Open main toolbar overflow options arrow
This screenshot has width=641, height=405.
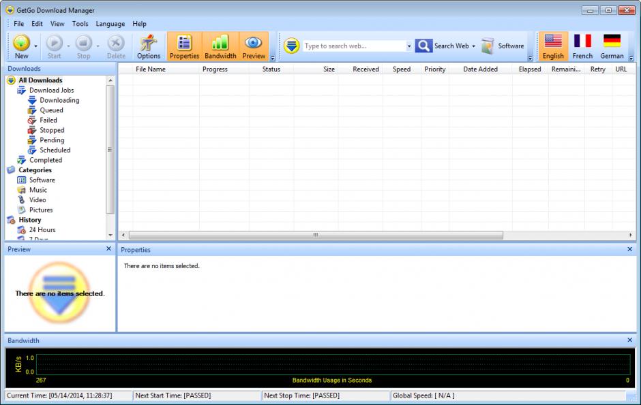coord(273,58)
